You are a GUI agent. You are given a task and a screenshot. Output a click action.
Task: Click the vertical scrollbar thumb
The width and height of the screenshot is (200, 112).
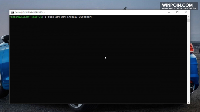[x=189, y=20]
